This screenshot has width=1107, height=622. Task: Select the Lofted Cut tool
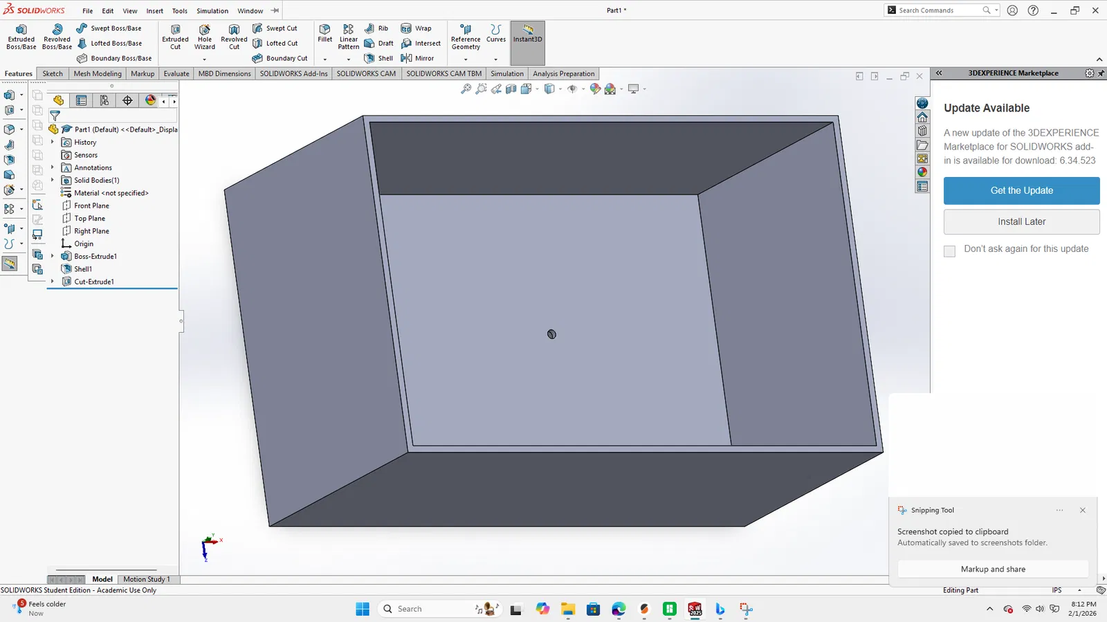275,44
